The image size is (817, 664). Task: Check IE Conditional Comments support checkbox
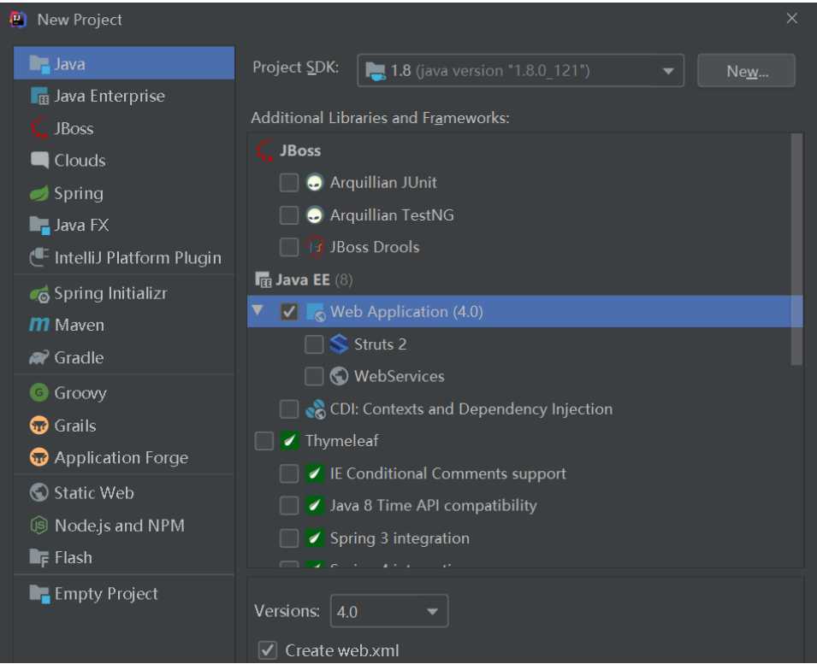289,473
